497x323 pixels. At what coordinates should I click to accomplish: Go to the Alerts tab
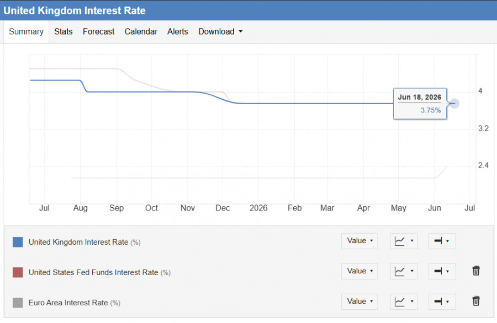178,31
